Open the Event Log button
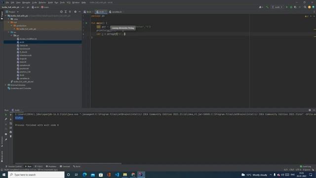The width and height of the screenshot is (316, 178). [305, 166]
